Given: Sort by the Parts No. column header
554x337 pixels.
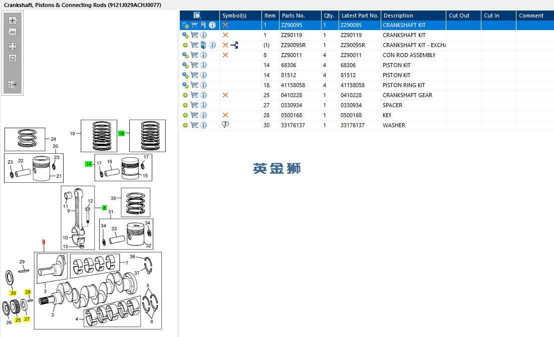Looking at the screenshot, I should tap(293, 16).
